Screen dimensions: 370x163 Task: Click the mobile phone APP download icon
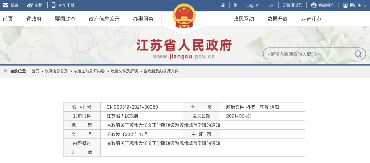tap(53, 5)
